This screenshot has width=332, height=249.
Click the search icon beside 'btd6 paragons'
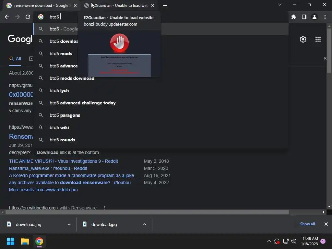(x=41, y=115)
